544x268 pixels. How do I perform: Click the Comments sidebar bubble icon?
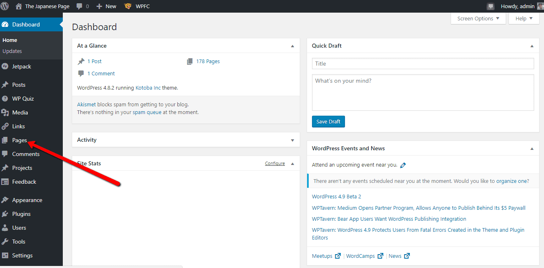pos(5,154)
